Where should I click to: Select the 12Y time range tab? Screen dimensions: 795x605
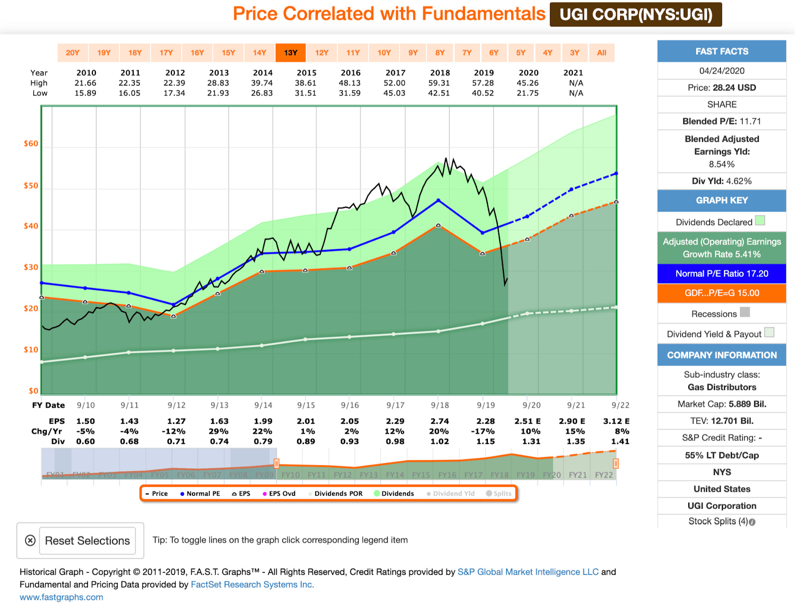(x=322, y=53)
